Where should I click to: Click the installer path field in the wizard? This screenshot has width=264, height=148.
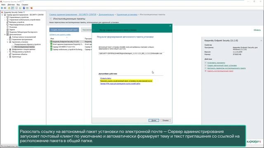pyautogui.click(x=131, y=53)
